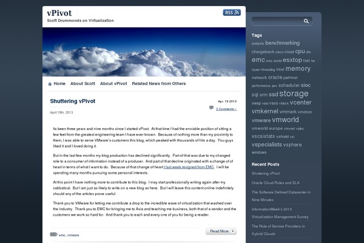Image resolution: width=364 pixels, height=243 pixels.
Task: Click the Read More button
Action: tap(221, 231)
